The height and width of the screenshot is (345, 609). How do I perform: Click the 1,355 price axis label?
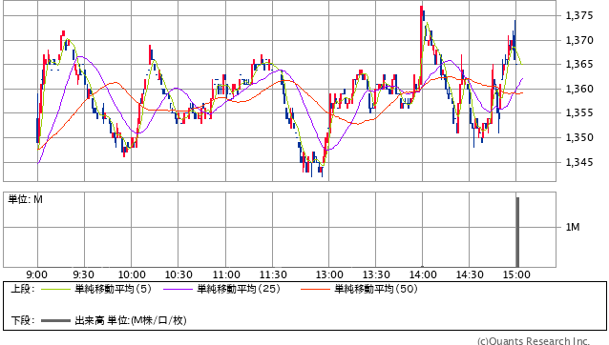[579, 112]
